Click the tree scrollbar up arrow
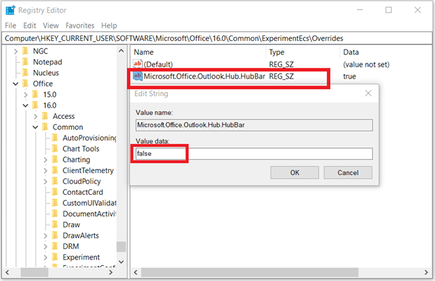 (121, 51)
